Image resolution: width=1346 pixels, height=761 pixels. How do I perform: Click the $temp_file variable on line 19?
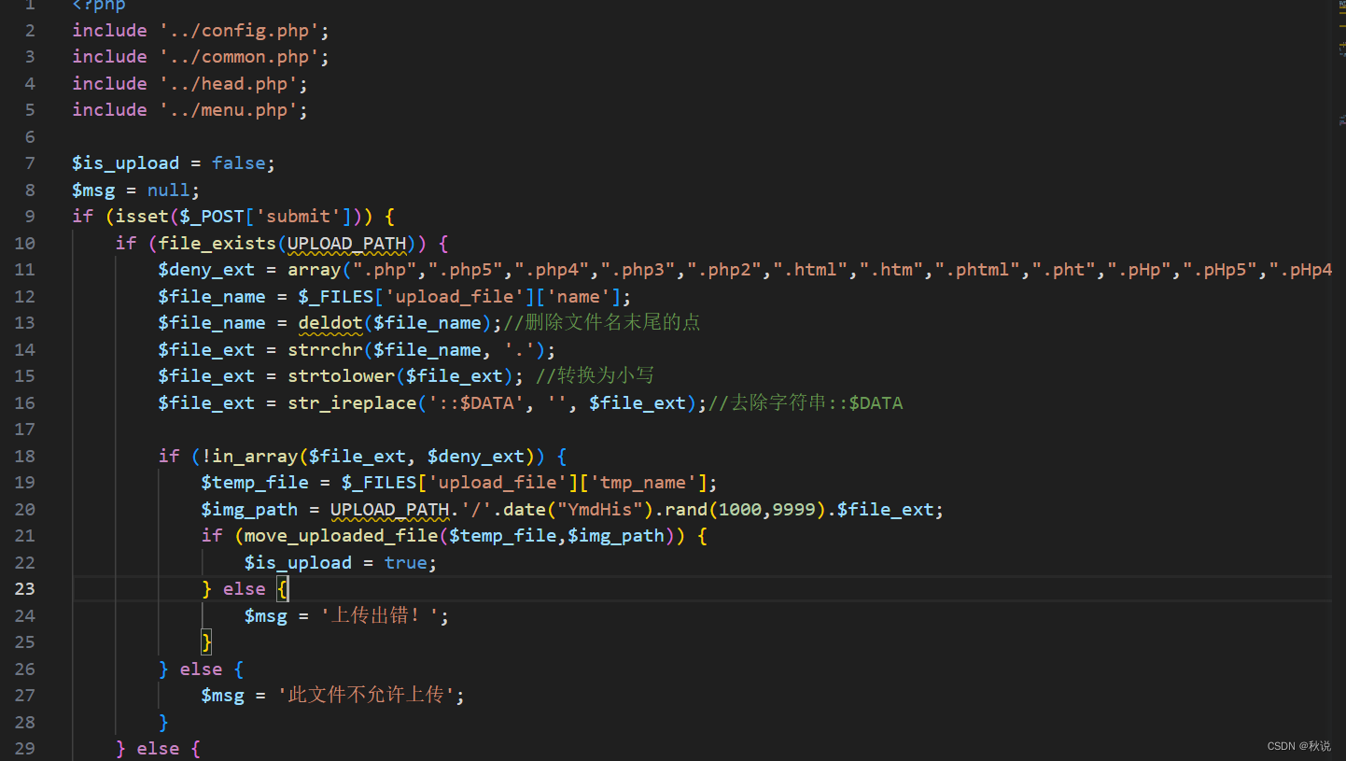(x=255, y=483)
